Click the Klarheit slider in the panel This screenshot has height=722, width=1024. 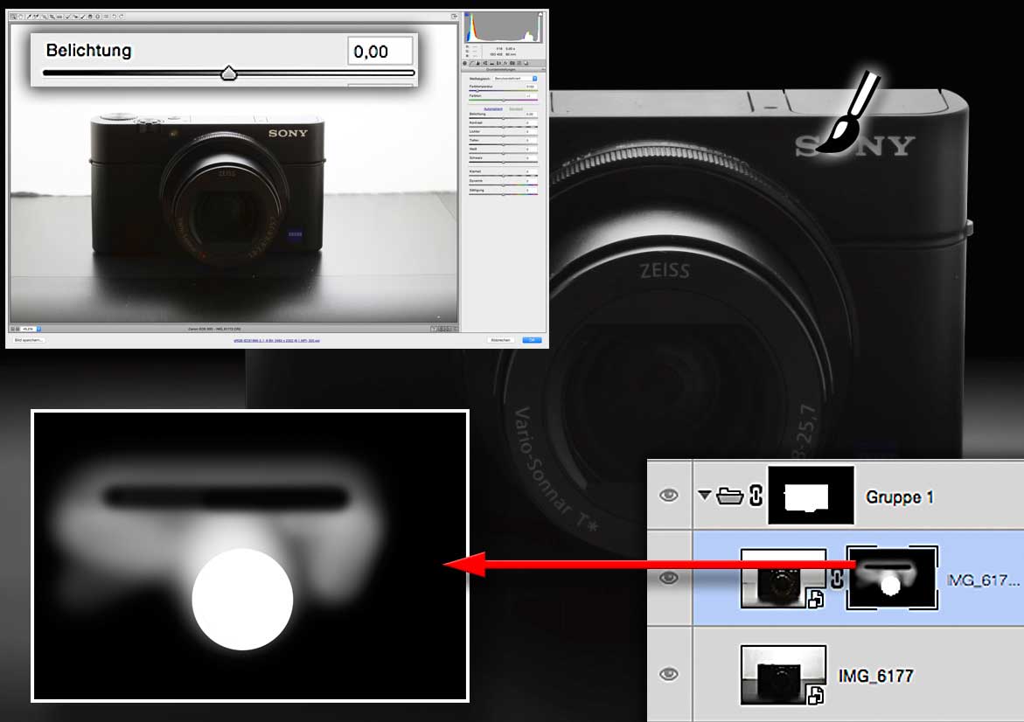[x=503, y=176]
